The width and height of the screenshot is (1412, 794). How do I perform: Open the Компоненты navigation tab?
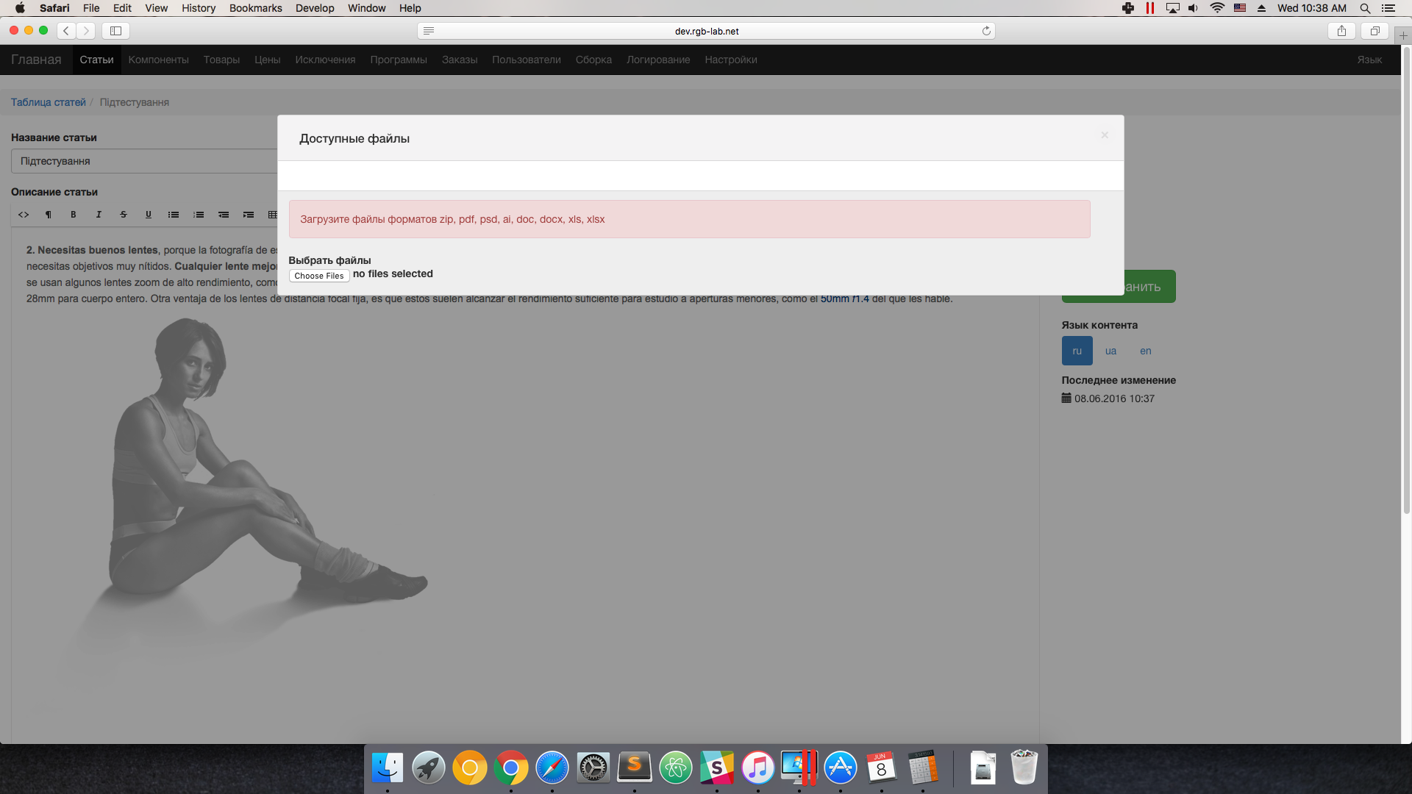(158, 60)
